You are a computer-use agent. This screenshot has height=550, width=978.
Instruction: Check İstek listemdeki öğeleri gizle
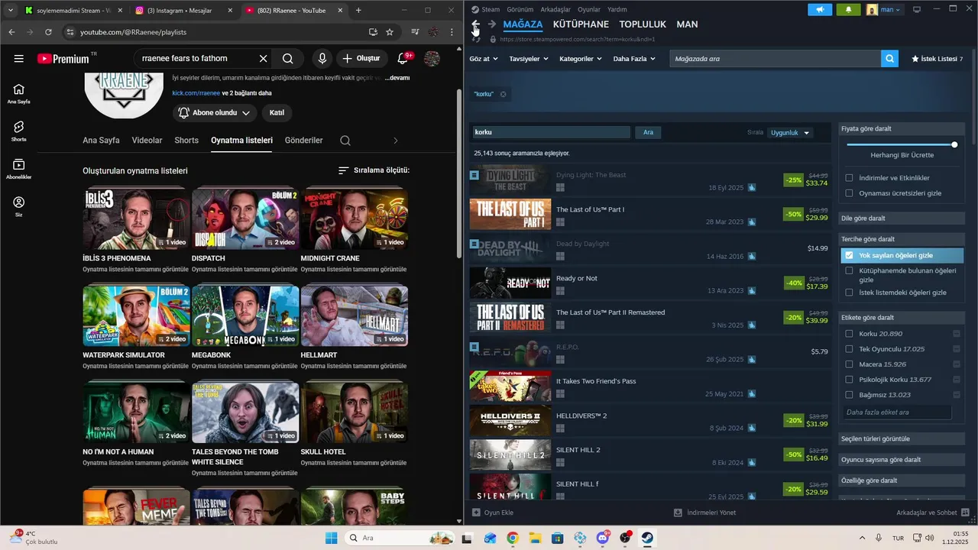pyautogui.click(x=849, y=293)
